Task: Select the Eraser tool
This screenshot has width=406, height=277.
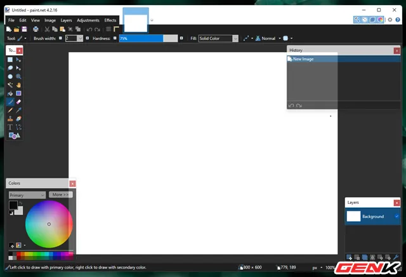Action: pyautogui.click(x=18, y=102)
